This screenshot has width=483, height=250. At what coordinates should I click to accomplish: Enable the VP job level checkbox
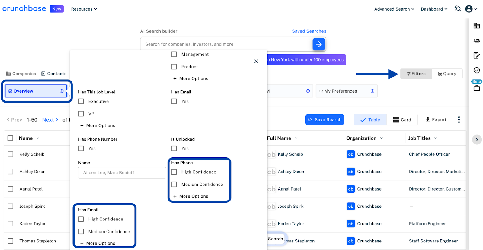click(81, 114)
